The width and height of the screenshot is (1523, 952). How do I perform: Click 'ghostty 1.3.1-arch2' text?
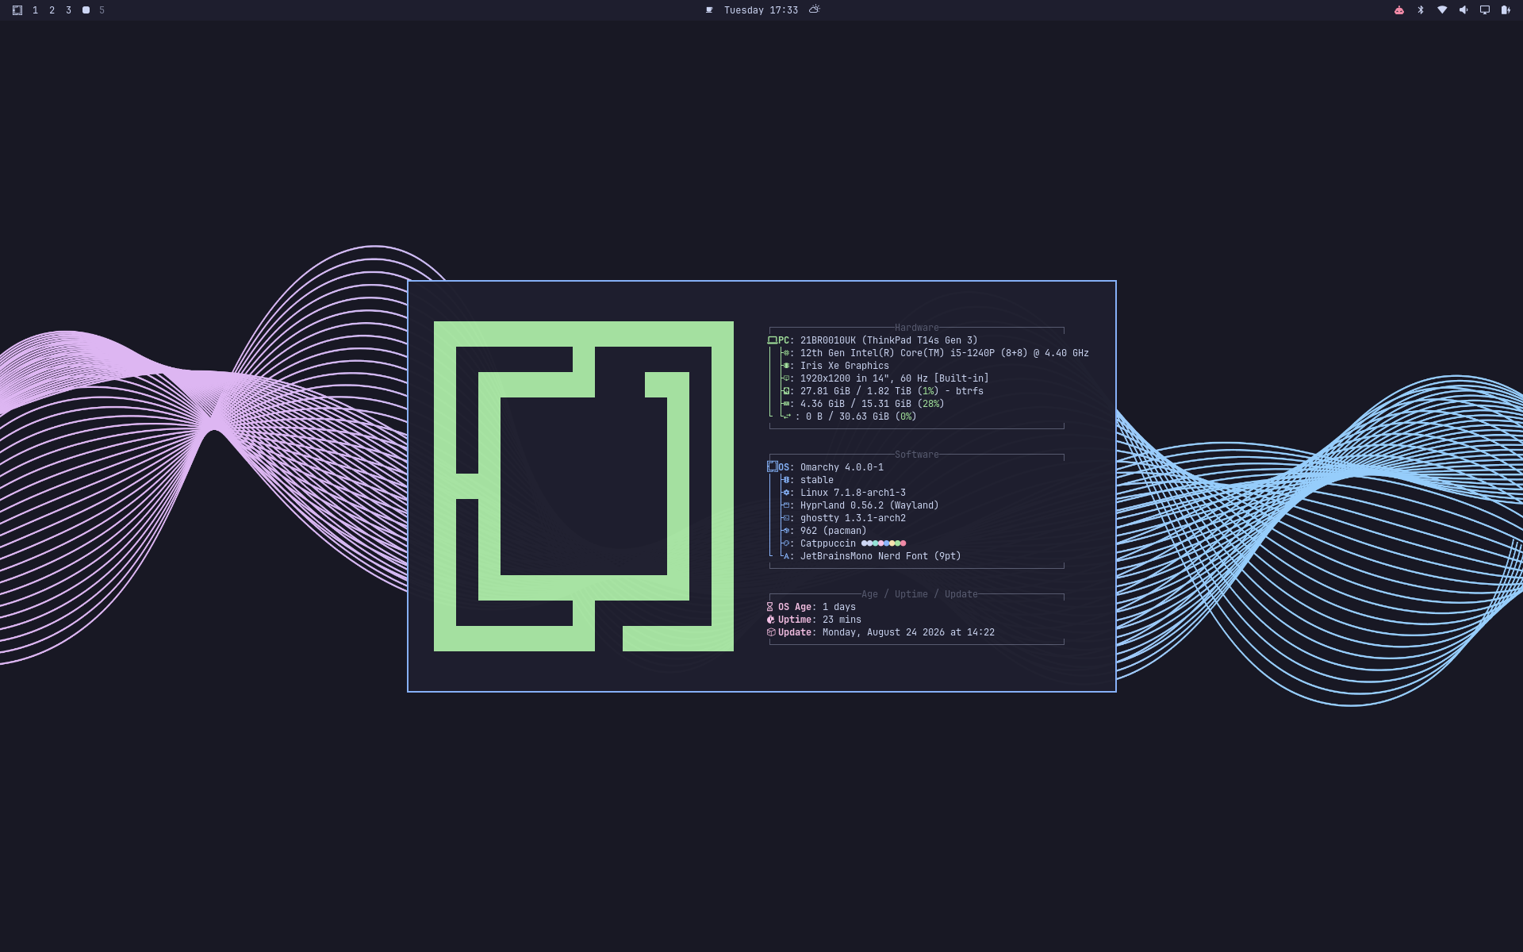(853, 518)
